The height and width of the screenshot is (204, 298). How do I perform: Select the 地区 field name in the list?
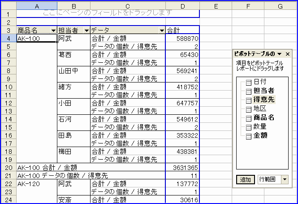click(260, 109)
